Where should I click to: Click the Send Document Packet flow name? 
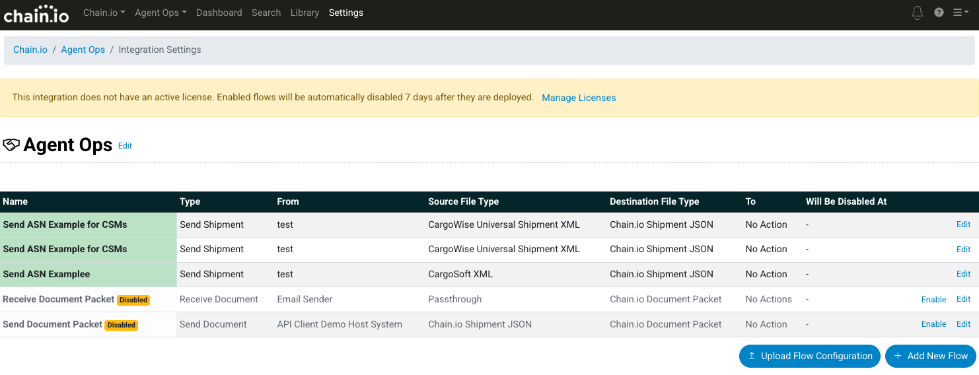coord(53,324)
